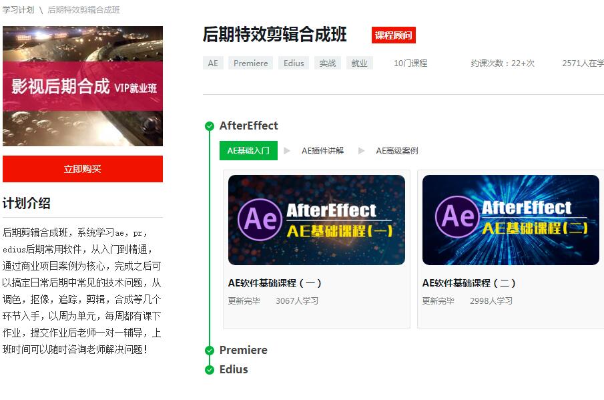Viewport: 604px width, 400px height.
Task: Open the AE软件基础课程（二） course title
Action: point(469,283)
